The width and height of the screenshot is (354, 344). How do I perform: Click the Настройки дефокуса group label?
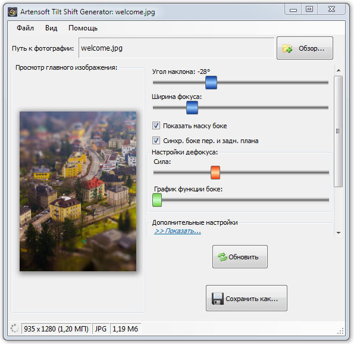pyautogui.click(x=184, y=152)
